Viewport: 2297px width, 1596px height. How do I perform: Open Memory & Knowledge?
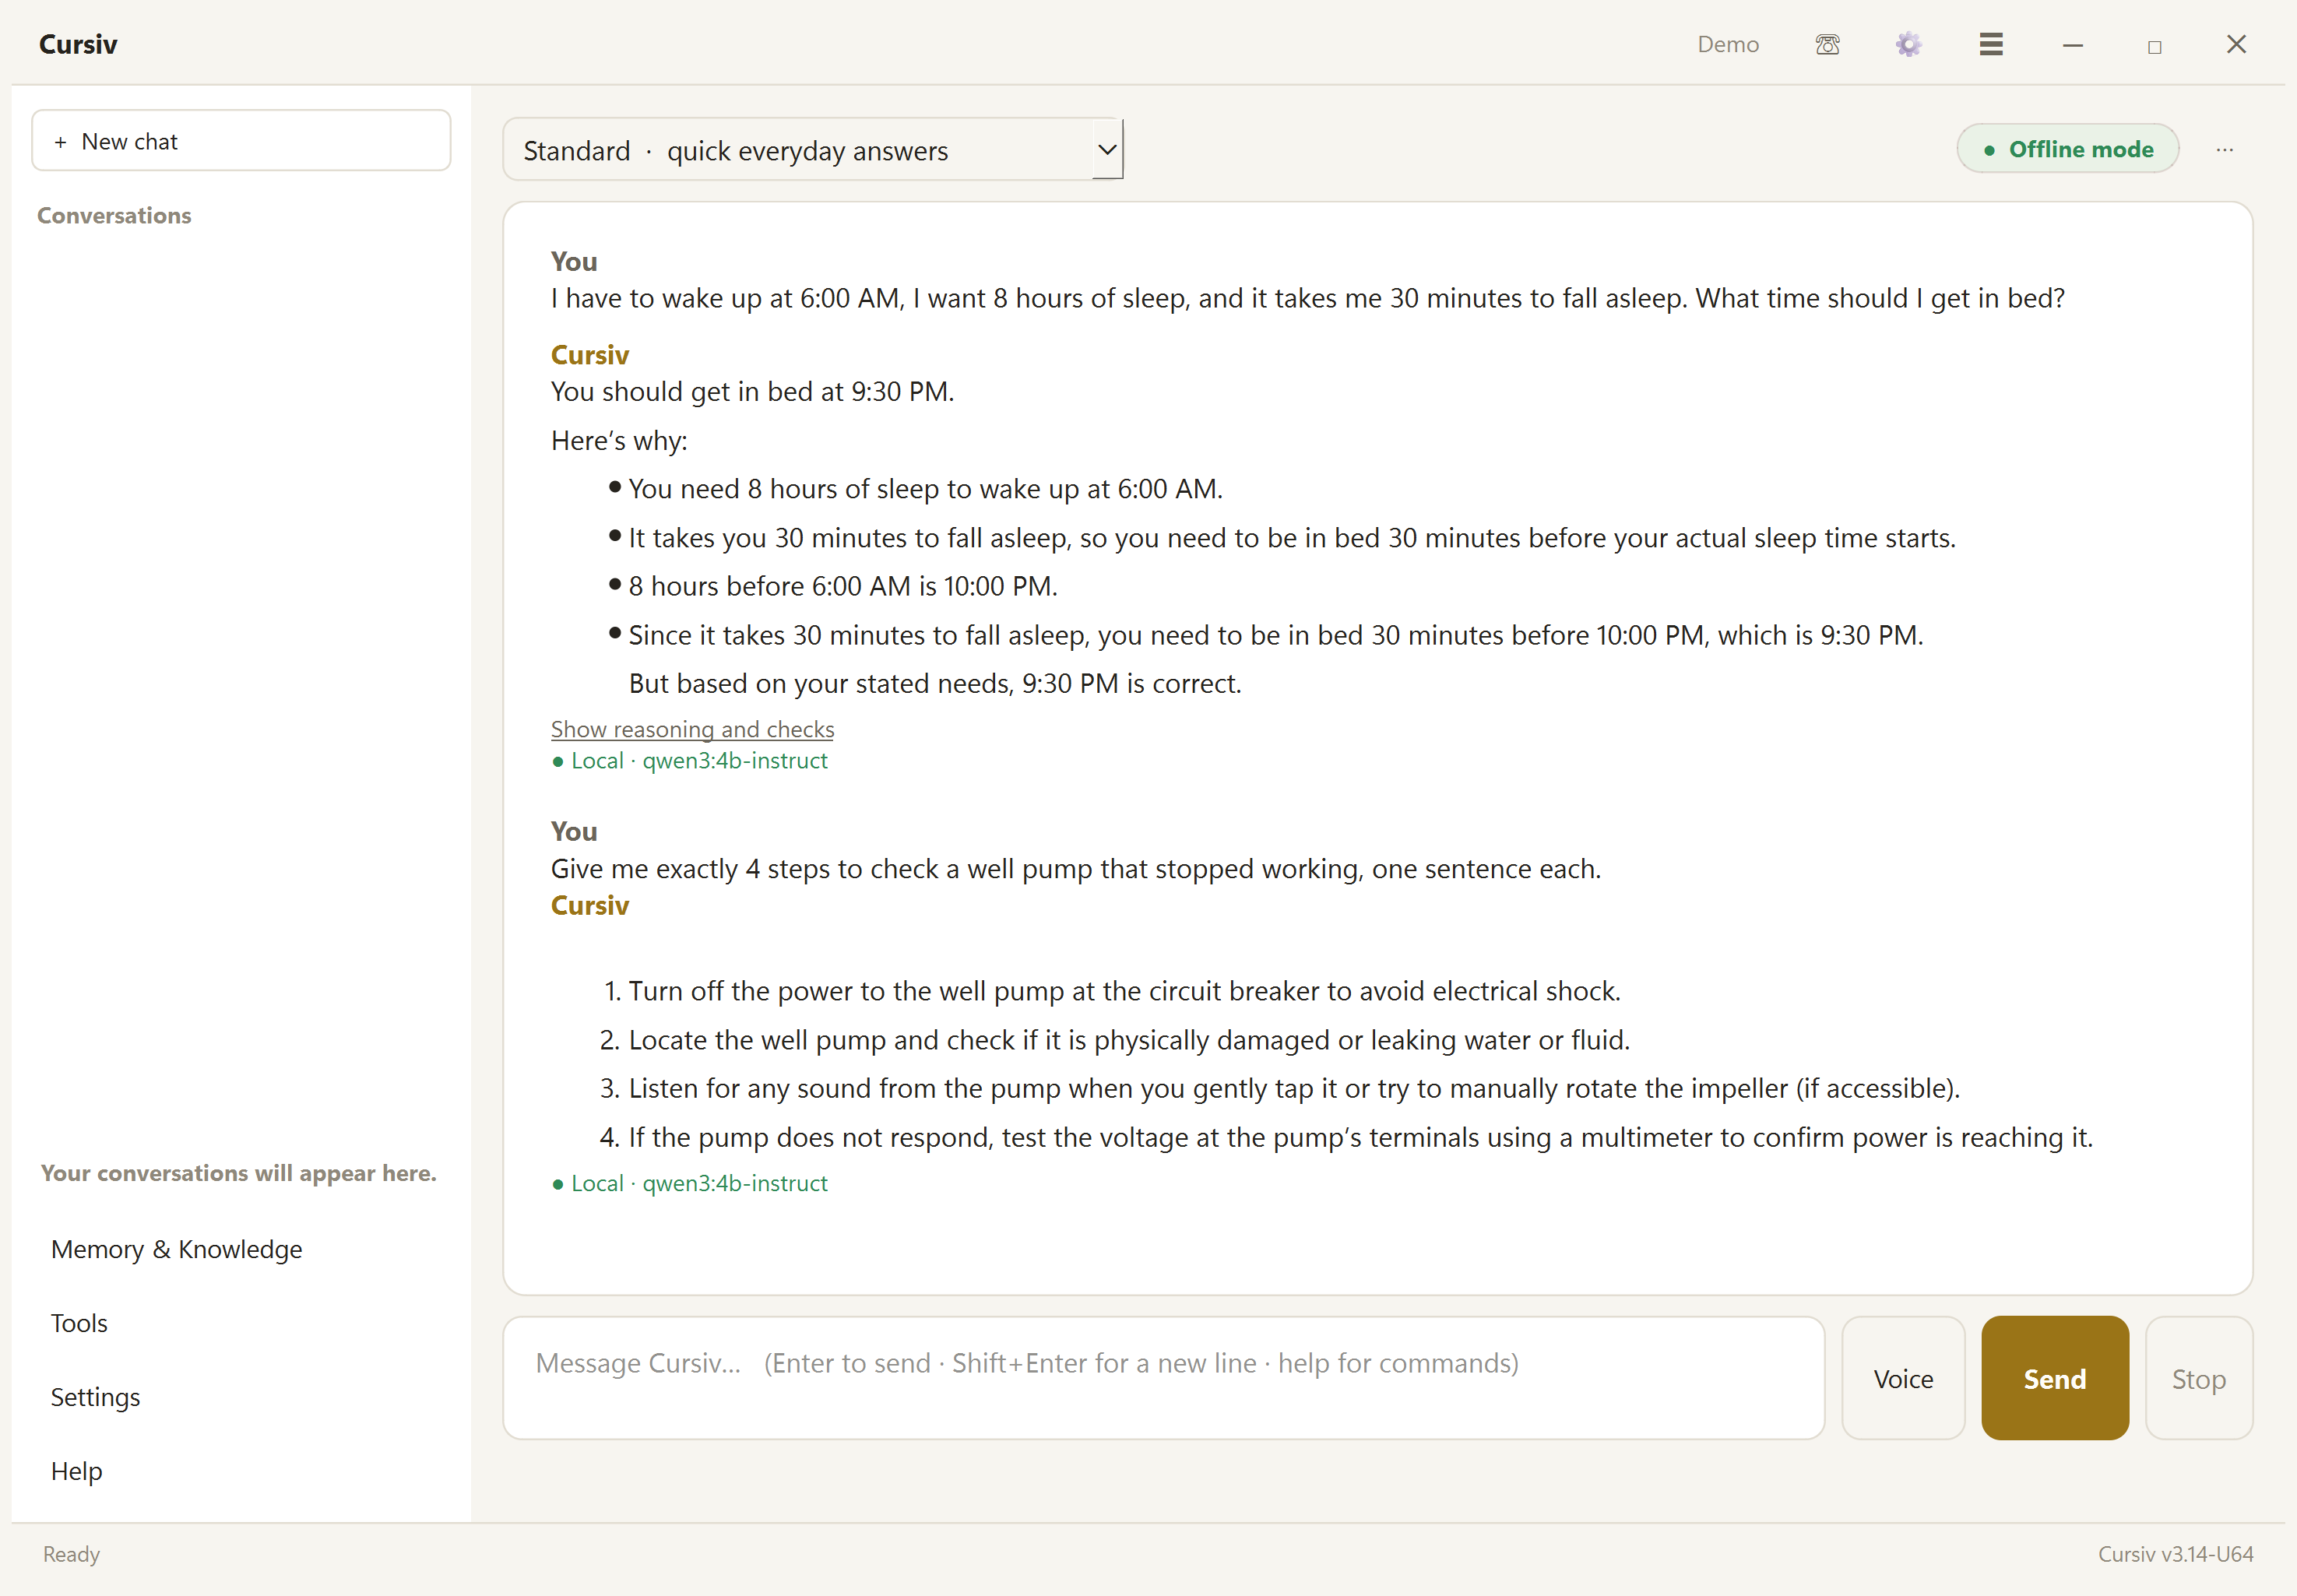pos(176,1249)
